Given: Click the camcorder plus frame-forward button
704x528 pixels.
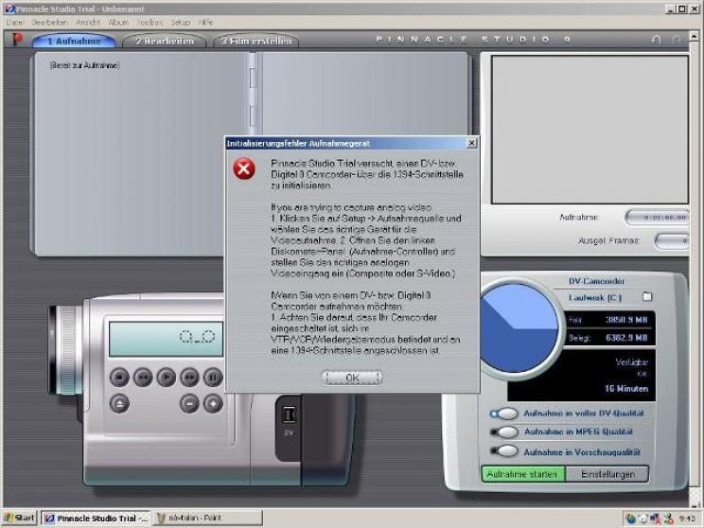Looking at the screenshot, I should (x=213, y=404).
